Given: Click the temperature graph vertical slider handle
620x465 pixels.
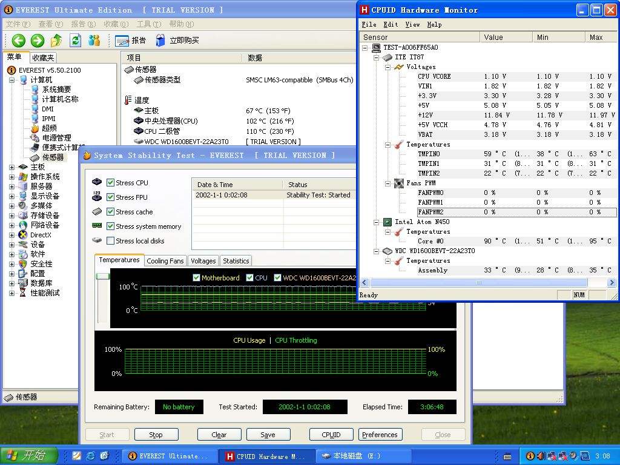Looking at the screenshot, I should 103,276.
